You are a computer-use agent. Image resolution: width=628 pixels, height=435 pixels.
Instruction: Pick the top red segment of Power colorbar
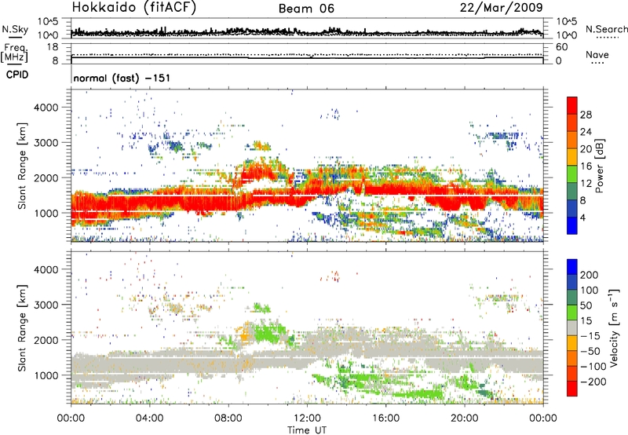point(572,105)
